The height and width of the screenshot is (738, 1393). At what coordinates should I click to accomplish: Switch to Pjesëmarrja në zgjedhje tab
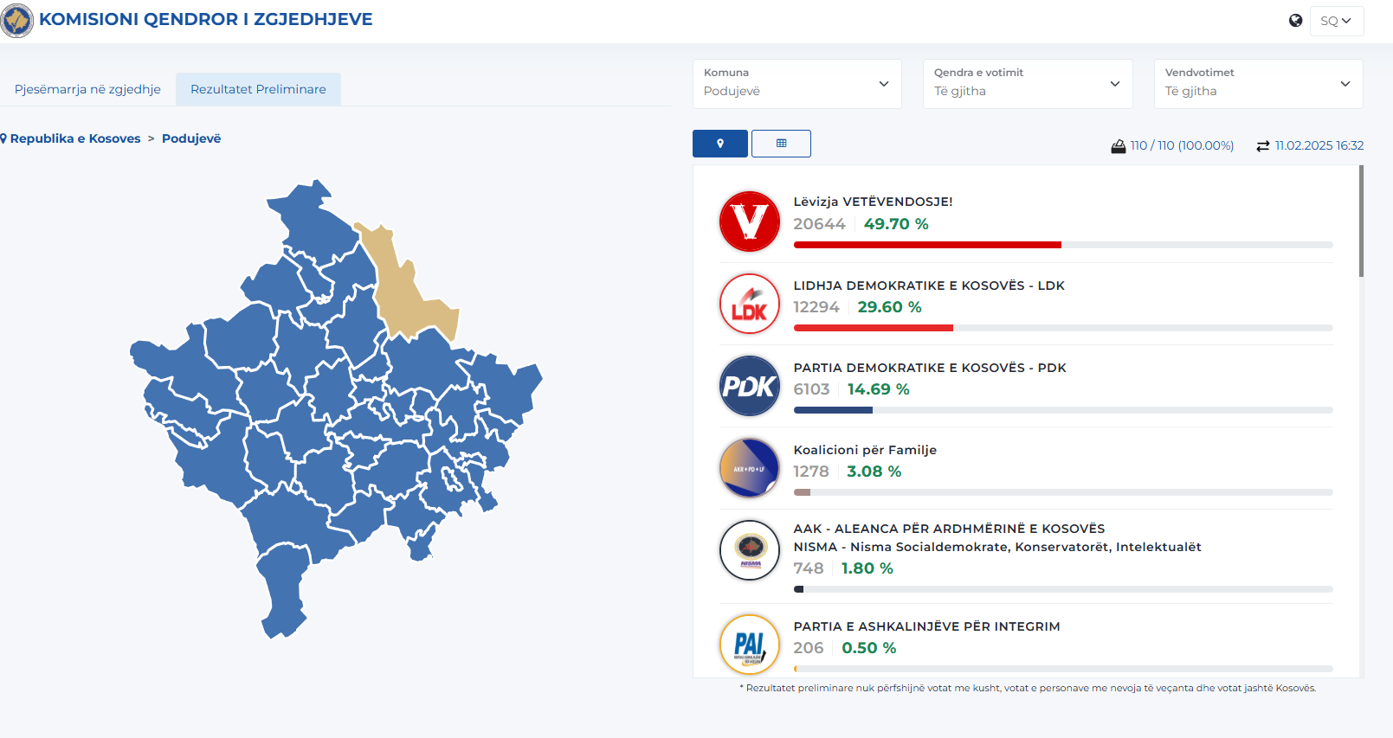(x=87, y=89)
